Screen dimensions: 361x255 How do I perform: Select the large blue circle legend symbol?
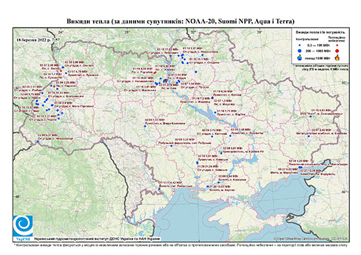pyautogui.click(x=300, y=51)
